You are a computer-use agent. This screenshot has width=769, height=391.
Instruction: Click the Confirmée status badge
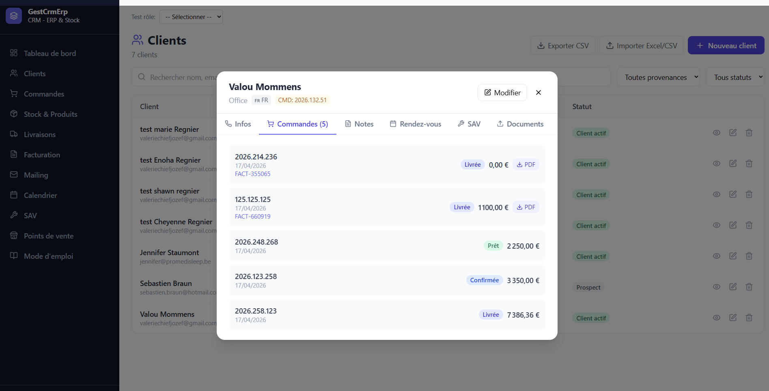pyautogui.click(x=485, y=280)
